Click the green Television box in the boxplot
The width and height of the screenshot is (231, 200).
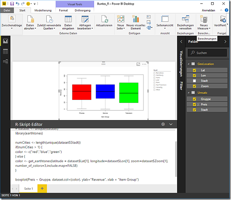click(129, 93)
